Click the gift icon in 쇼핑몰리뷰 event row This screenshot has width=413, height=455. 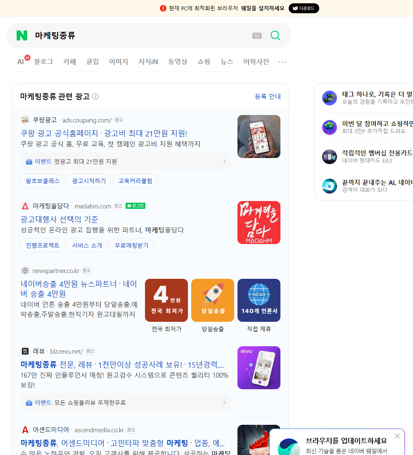click(29, 403)
